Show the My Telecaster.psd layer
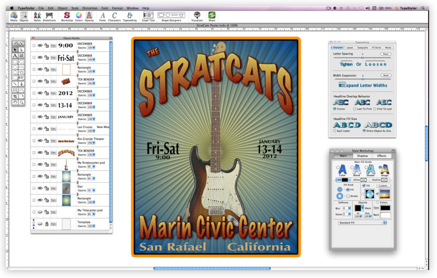 pyautogui.click(x=40, y=212)
